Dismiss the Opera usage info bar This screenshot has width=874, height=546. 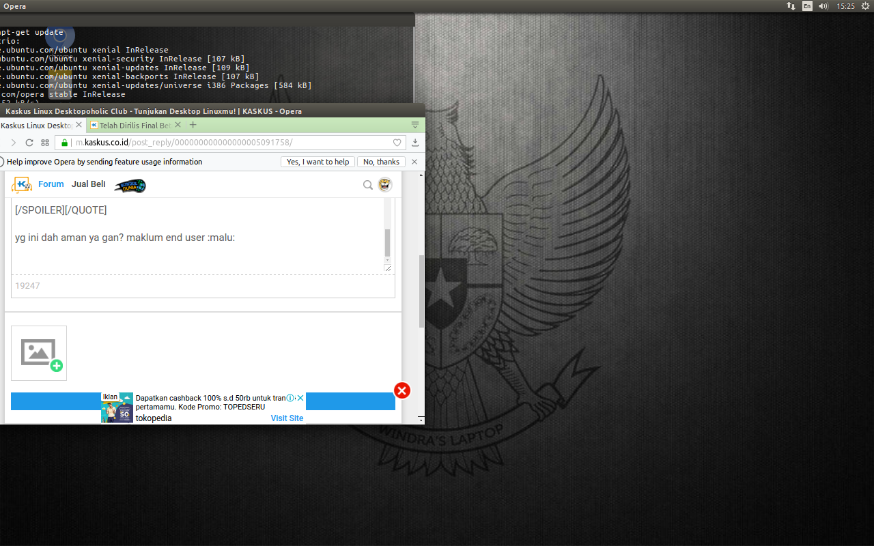(x=414, y=162)
